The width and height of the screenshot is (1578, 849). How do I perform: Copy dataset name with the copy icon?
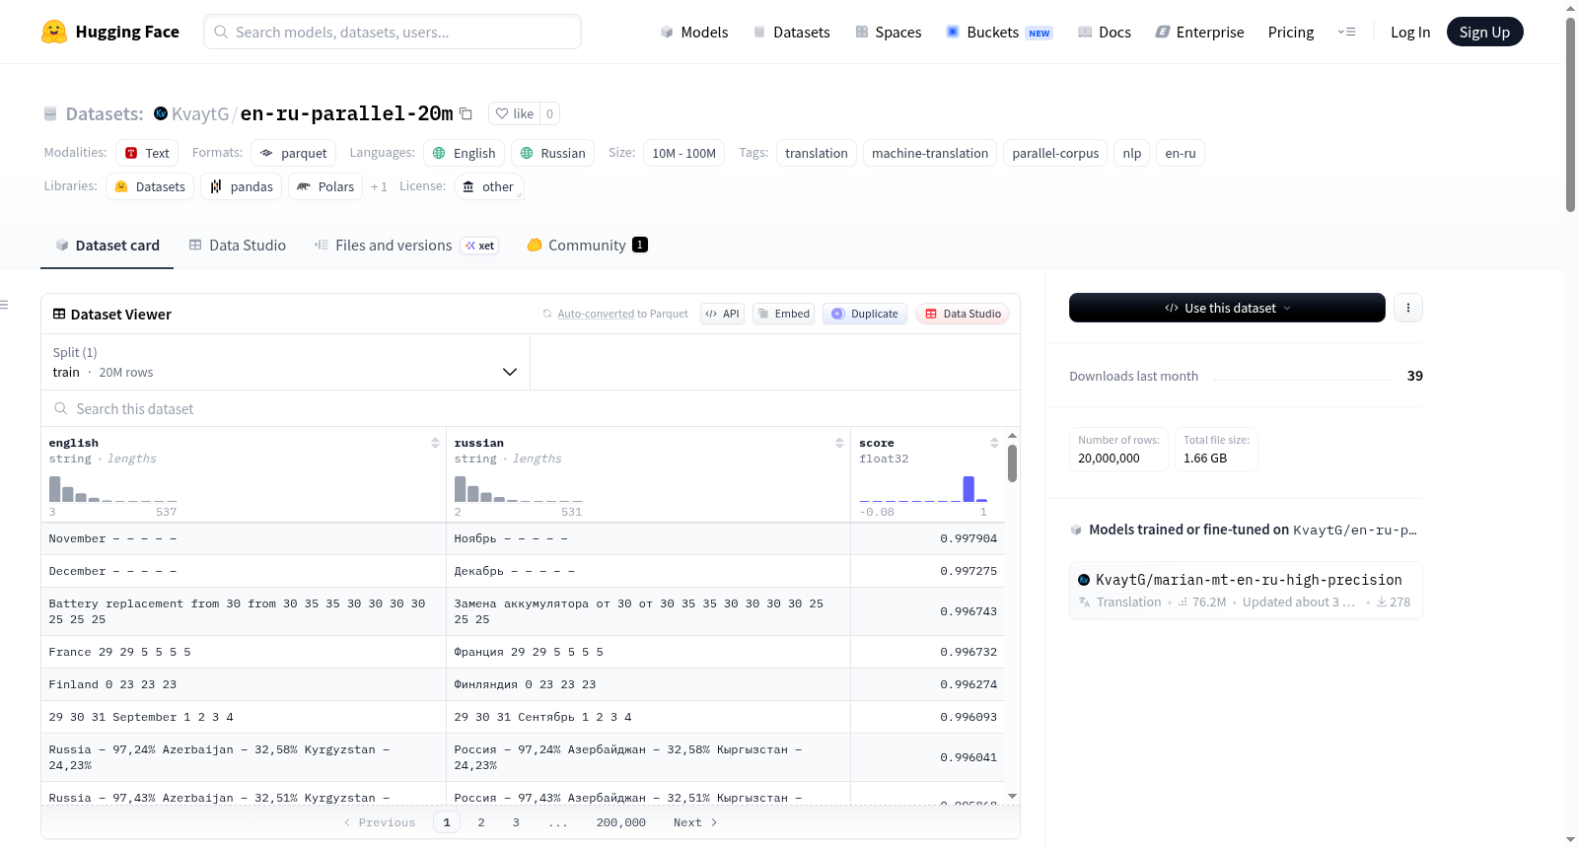click(466, 113)
